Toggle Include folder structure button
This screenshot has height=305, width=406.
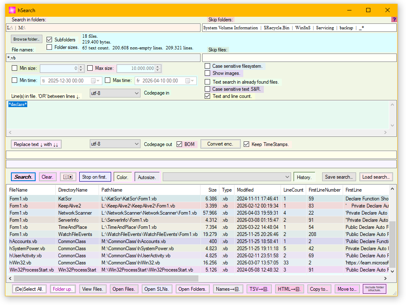coord(375,289)
